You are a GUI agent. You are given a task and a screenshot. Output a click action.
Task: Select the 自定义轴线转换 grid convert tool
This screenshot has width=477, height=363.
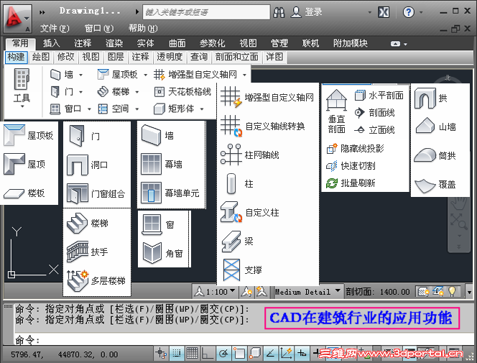[x=263, y=126]
